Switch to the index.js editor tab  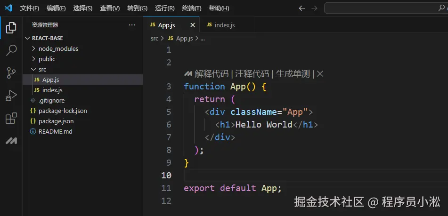click(228, 25)
